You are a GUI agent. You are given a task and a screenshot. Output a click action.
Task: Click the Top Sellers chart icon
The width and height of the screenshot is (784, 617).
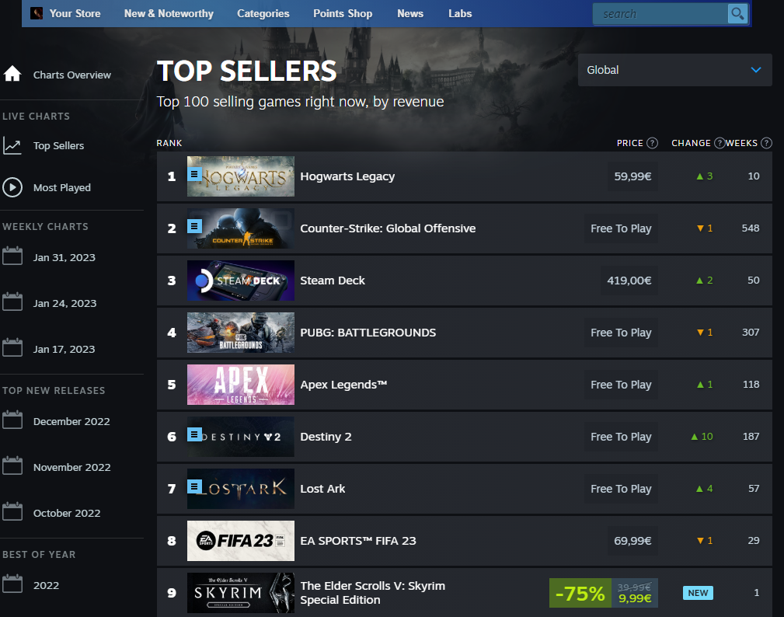pyautogui.click(x=12, y=145)
